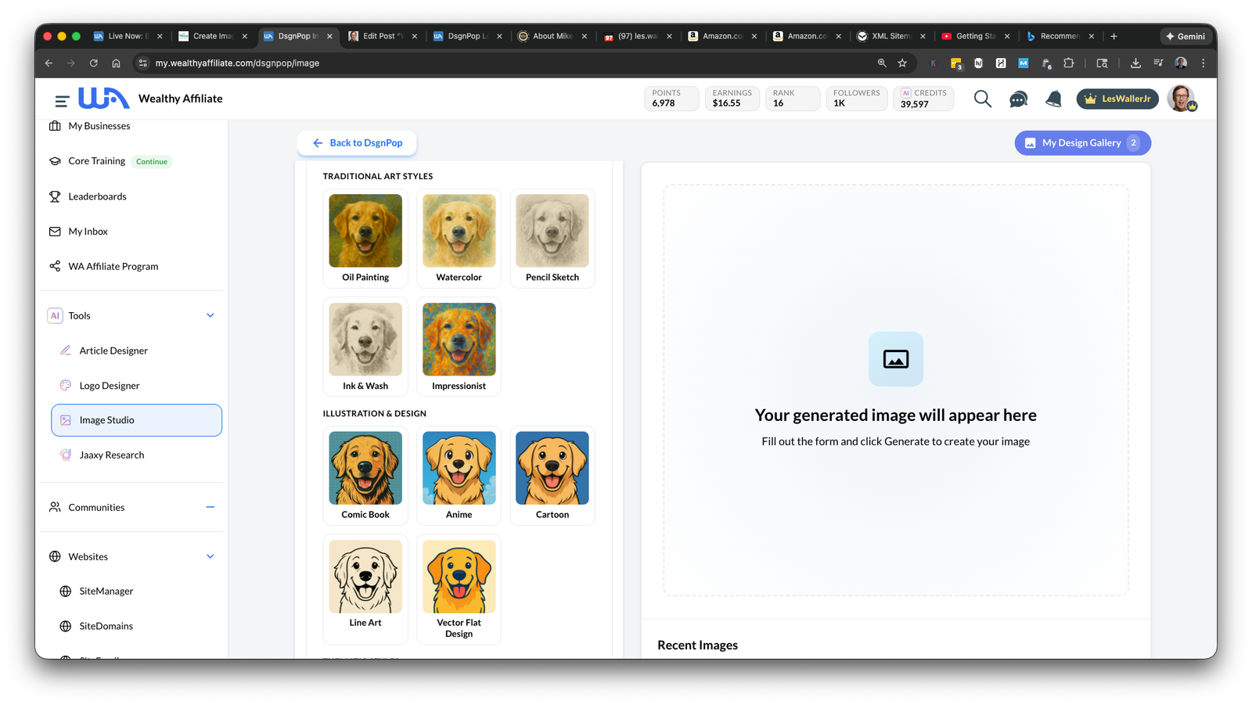Open the chat messages icon
The width and height of the screenshot is (1252, 705).
point(1018,99)
